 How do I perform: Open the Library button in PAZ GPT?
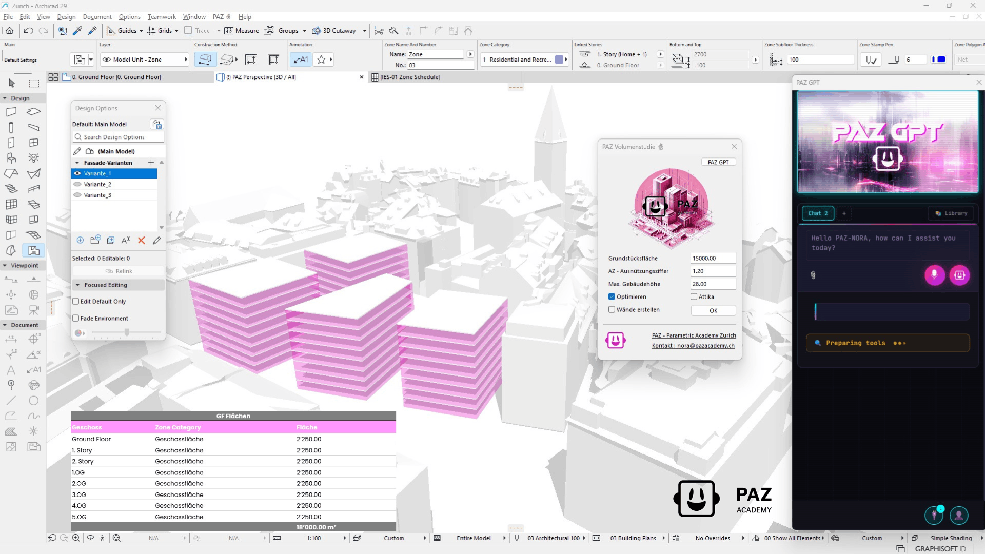(x=951, y=213)
